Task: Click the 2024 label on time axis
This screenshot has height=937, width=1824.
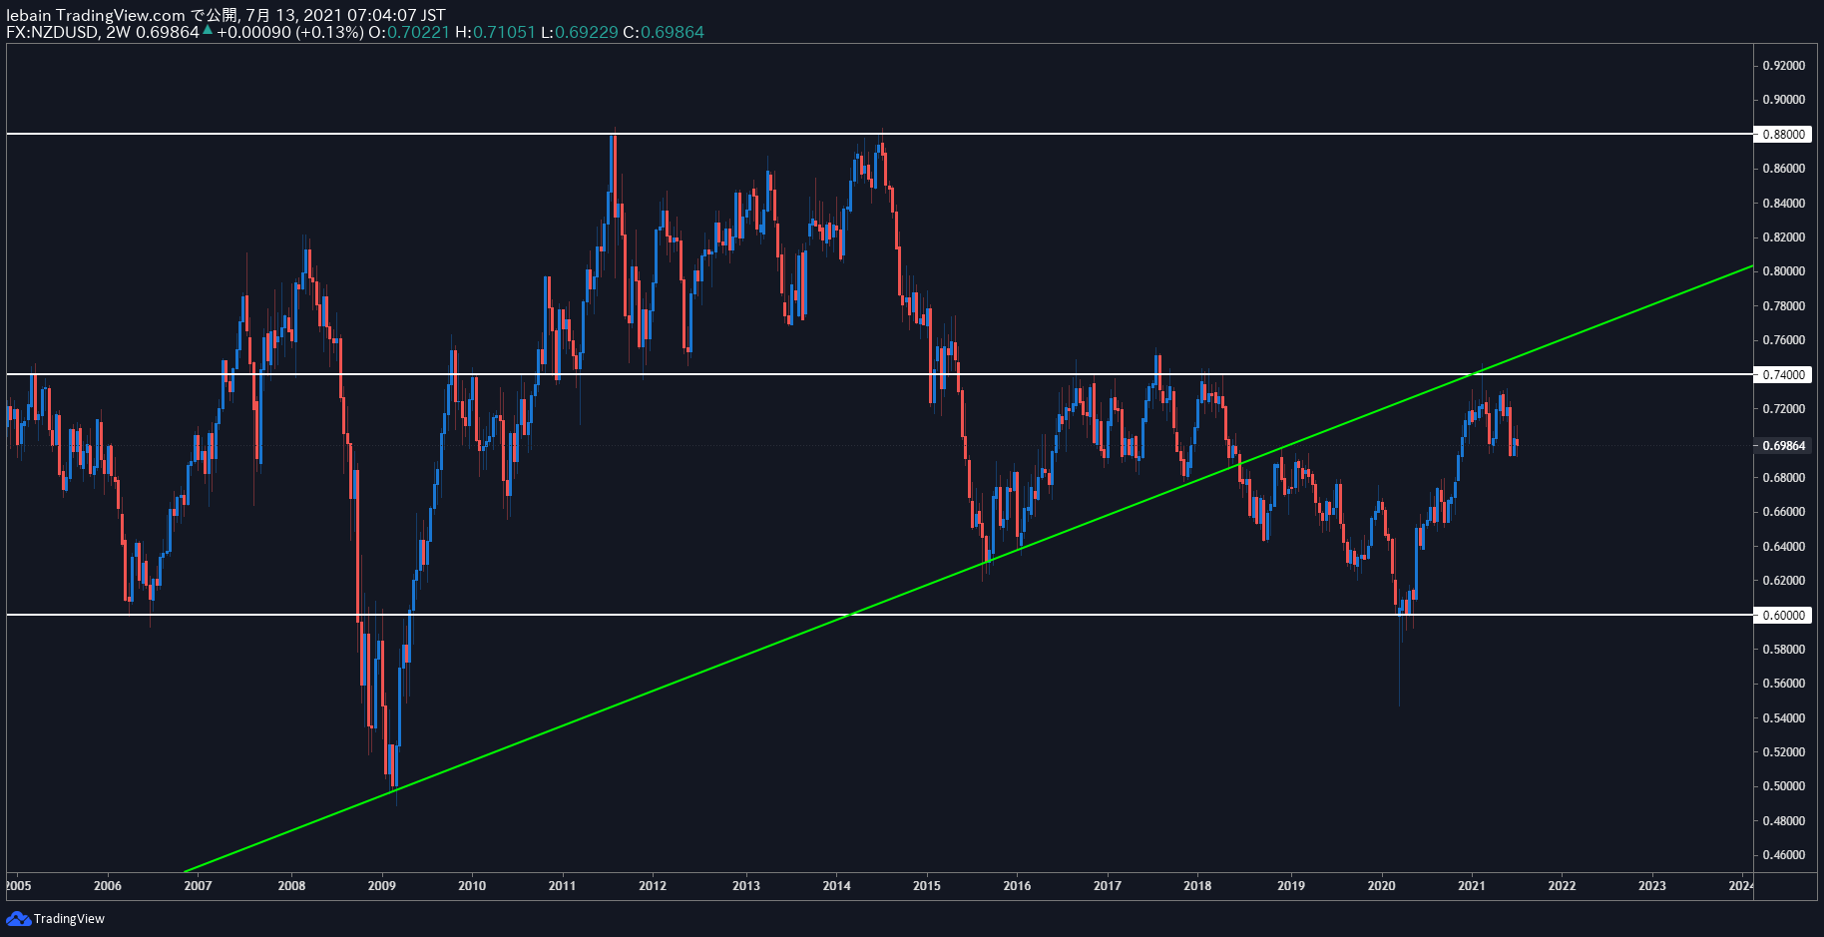Action: coord(1741,885)
